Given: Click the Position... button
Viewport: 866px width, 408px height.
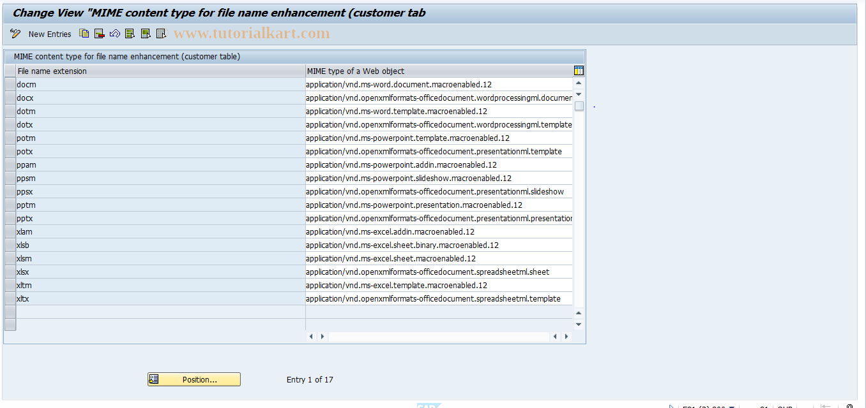Looking at the screenshot, I should (194, 379).
